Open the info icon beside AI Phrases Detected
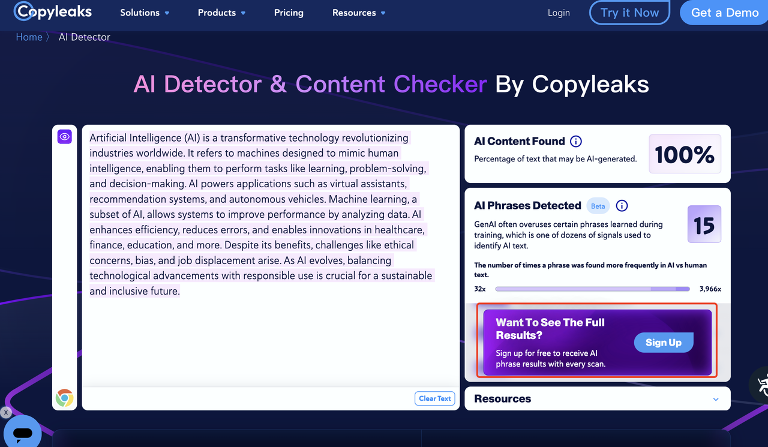 (x=622, y=206)
